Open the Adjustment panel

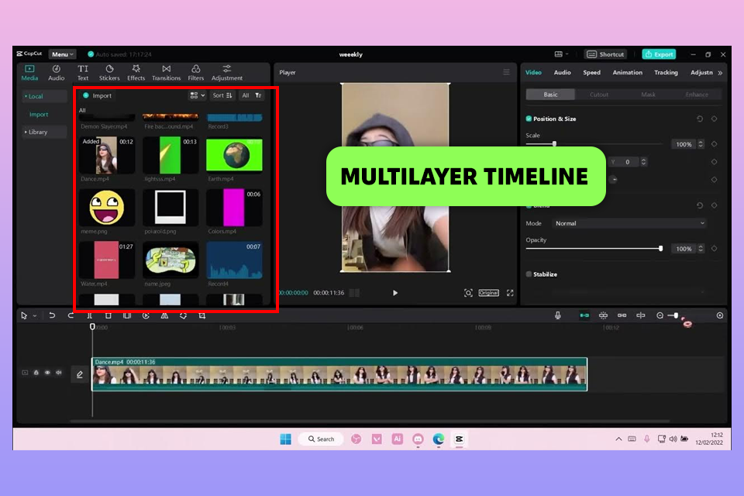227,73
